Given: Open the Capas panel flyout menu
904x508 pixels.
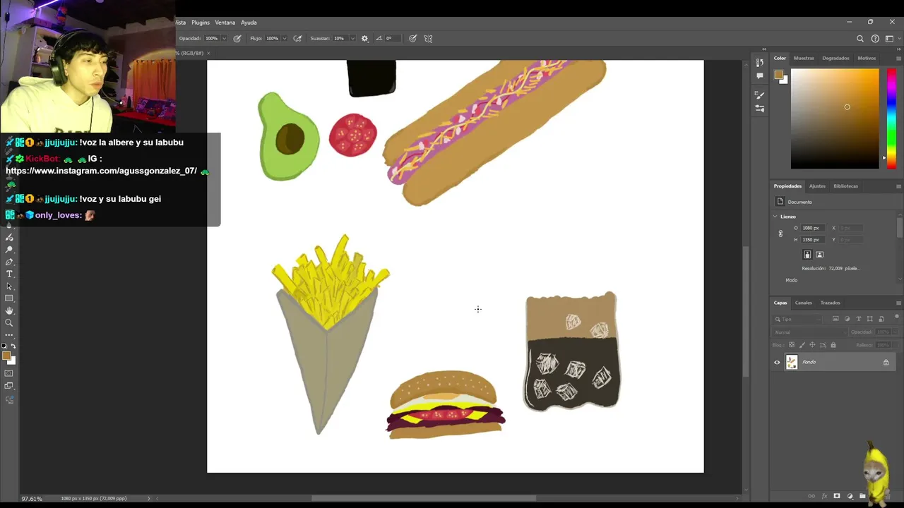Looking at the screenshot, I should [x=898, y=303].
